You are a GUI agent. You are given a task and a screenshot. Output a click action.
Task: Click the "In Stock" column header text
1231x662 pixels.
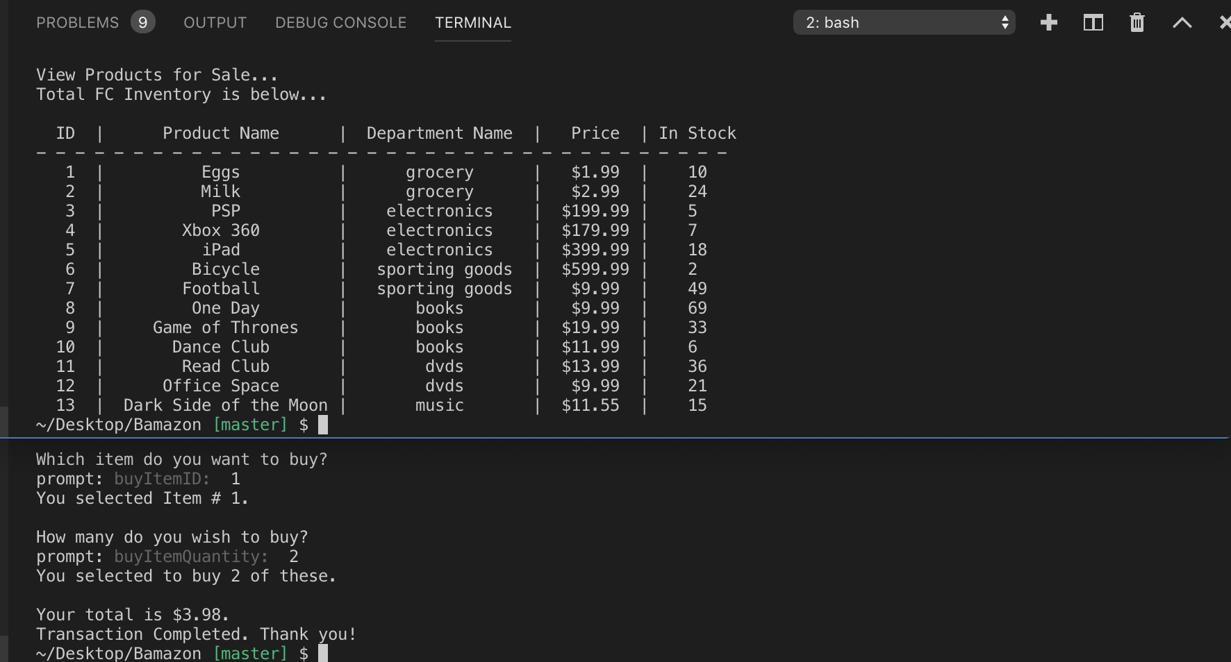point(697,133)
